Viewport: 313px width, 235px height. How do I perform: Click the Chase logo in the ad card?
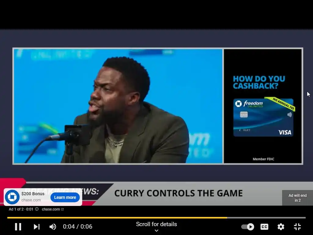[x=12, y=197]
